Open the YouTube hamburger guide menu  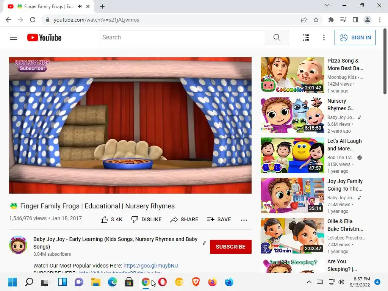[14, 38]
